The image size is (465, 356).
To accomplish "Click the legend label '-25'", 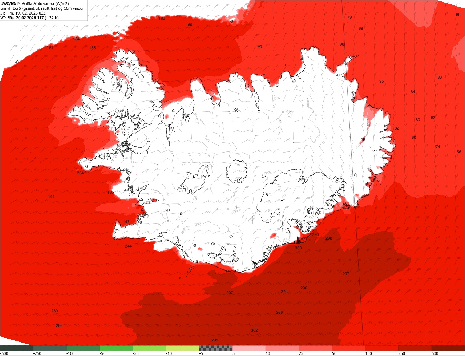I will (136, 353).
